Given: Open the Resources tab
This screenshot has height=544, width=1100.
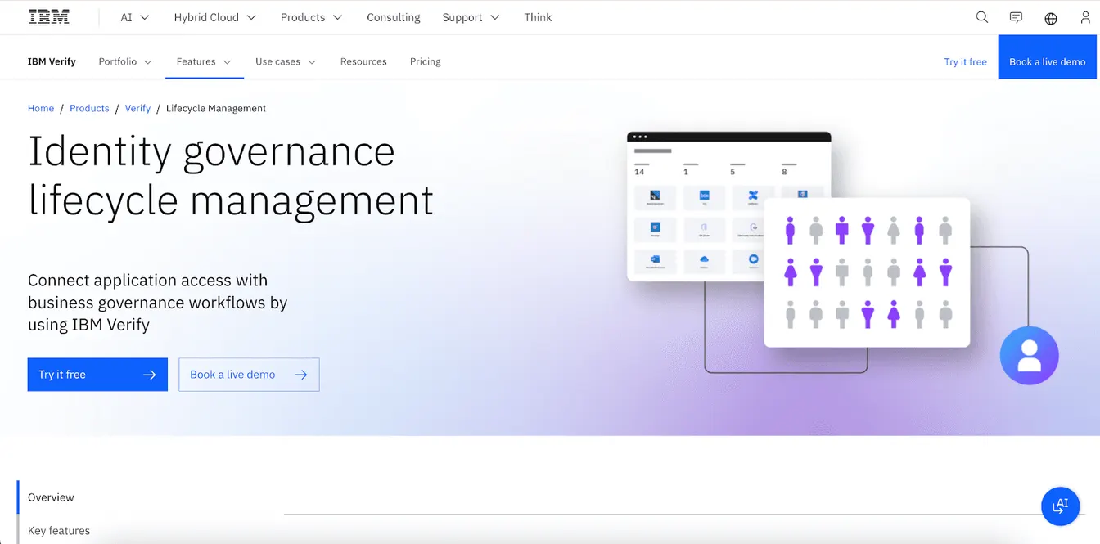Looking at the screenshot, I should click(363, 61).
